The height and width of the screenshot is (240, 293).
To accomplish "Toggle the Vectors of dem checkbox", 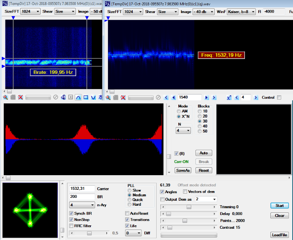I will 185,192.
